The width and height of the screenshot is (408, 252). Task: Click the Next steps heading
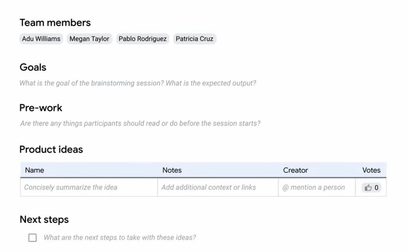point(44,219)
